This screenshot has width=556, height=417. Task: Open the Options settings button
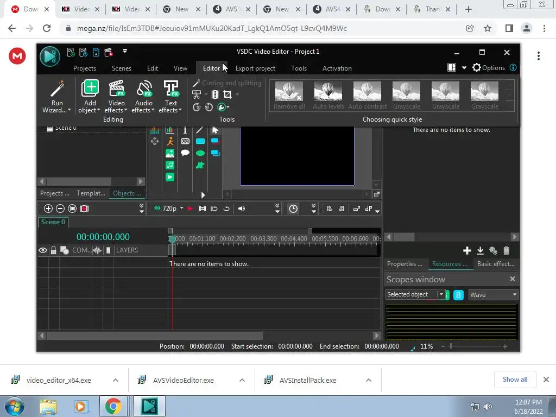[x=489, y=68]
